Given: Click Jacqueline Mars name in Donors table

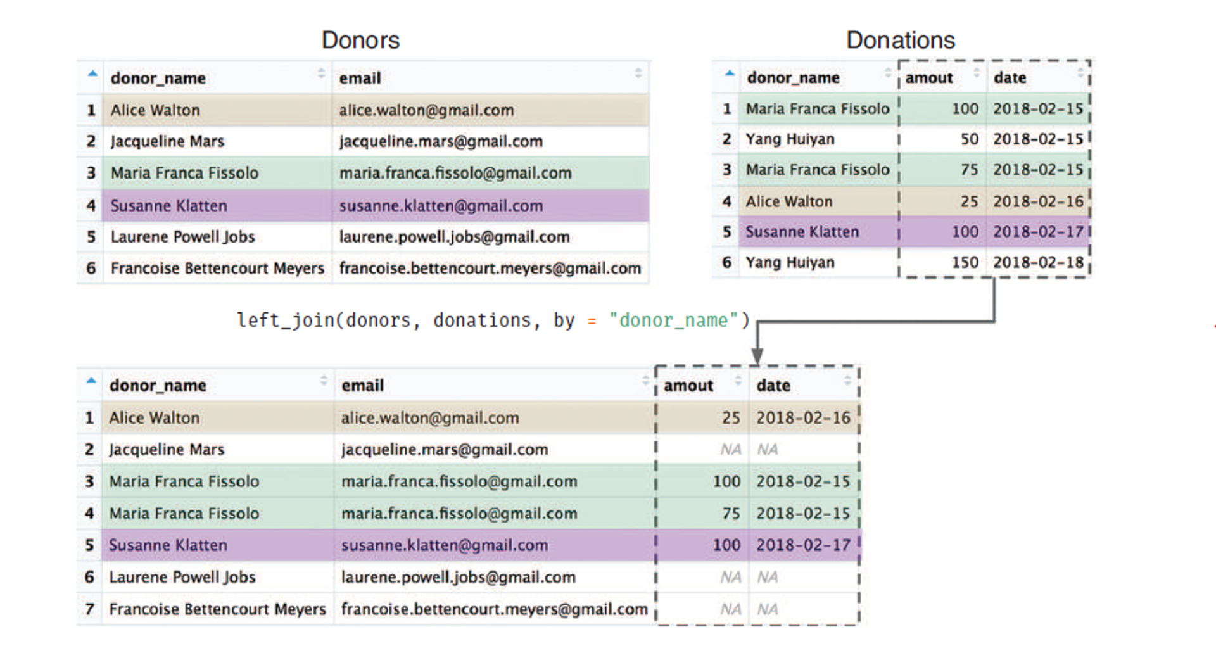Looking at the screenshot, I should 167,141.
